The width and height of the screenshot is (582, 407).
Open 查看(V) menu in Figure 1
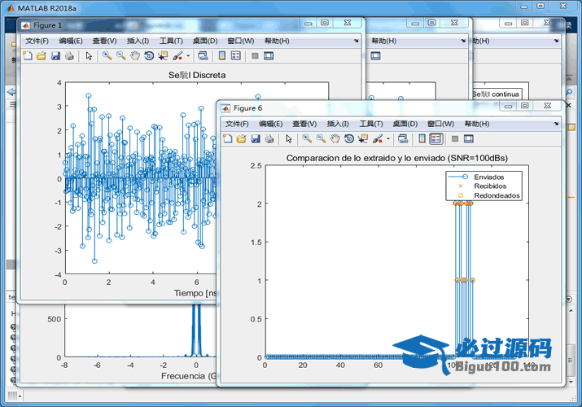click(x=104, y=41)
